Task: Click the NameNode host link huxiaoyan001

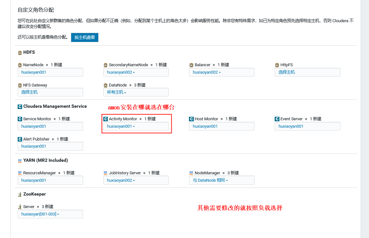Action: (x=34, y=72)
